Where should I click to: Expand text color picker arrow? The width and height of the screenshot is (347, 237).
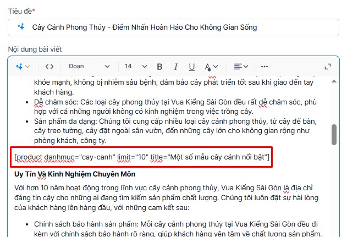pyautogui.click(x=216, y=67)
